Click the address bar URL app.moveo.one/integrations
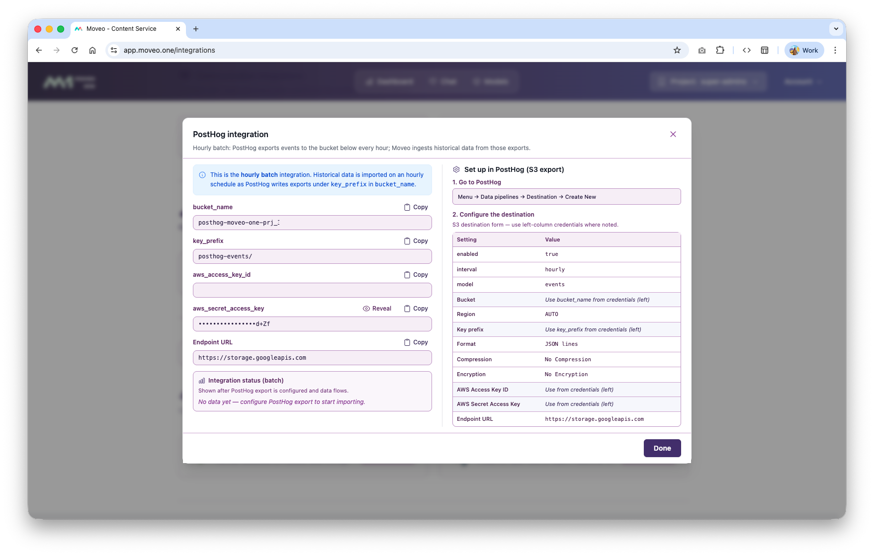This screenshot has width=874, height=556. (x=170, y=50)
